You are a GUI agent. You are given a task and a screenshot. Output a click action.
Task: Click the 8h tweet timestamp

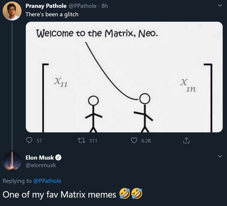105,6
